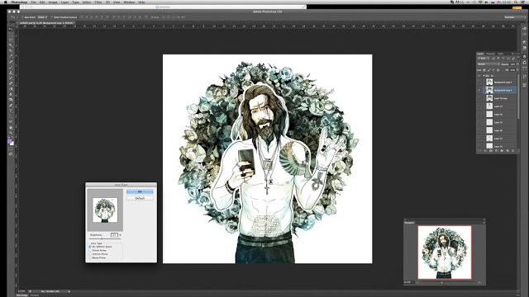Open the layer filter Kind dropdown
The width and height of the screenshot is (529, 297).
tap(483, 59)
